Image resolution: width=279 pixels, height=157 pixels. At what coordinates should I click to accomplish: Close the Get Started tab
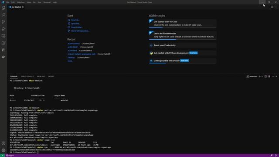[23, 7]
